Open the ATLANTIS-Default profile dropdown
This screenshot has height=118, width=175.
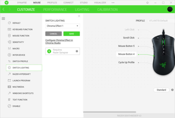coord(162,21)
